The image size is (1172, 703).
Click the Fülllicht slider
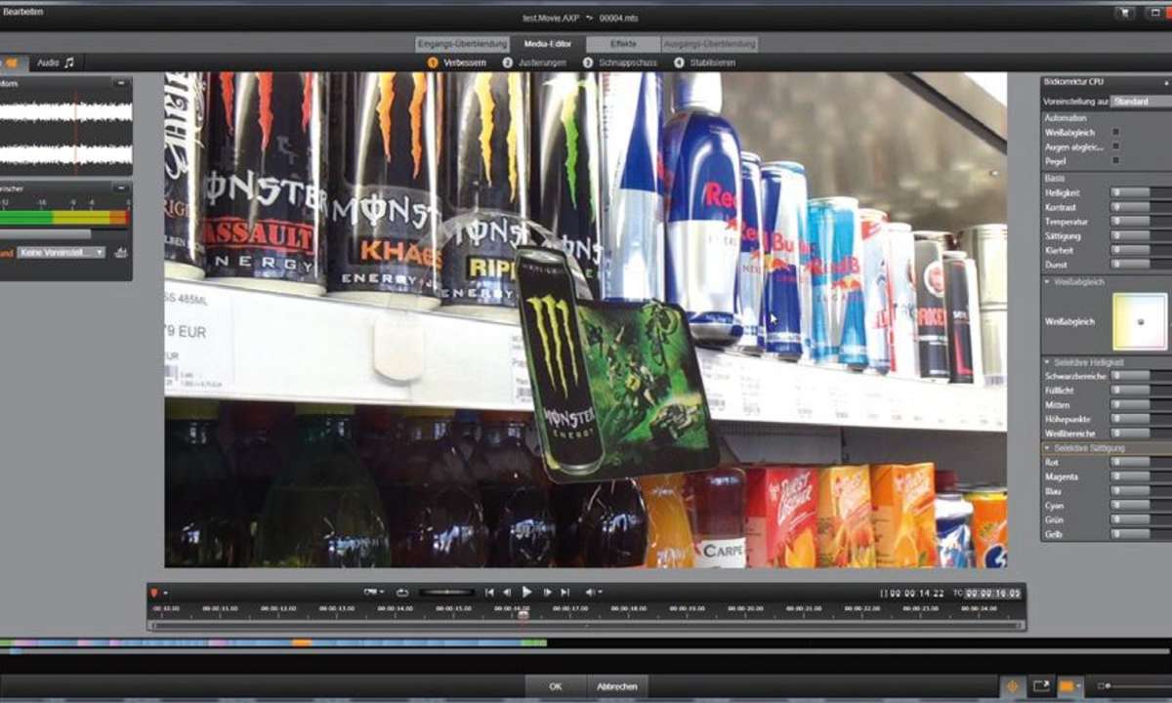coord(1142,391)
